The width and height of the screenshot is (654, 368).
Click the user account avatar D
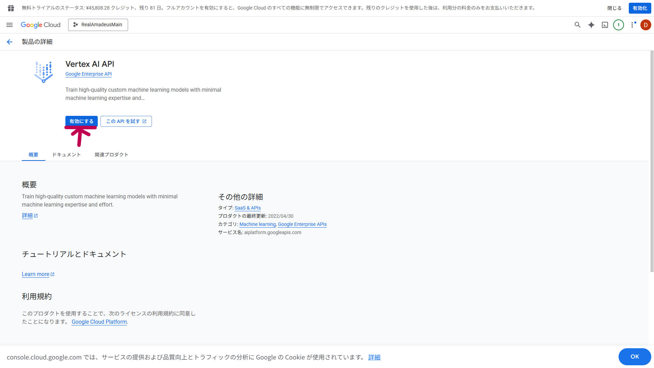(645, 25)
